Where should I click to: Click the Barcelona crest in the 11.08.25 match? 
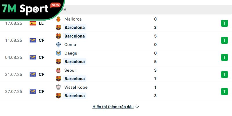click(x=58, y=36)
